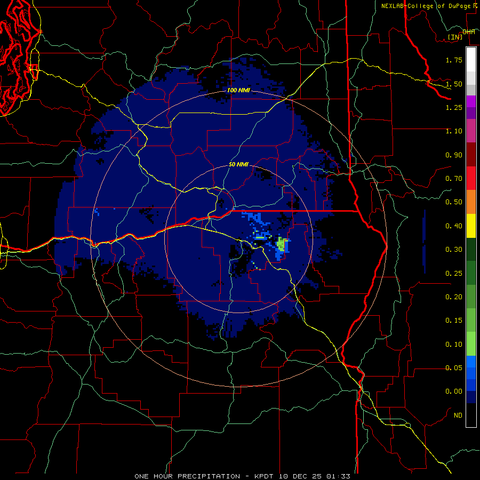Click the 0.10 legend value
The height and width of the screenshot is (480, 480).
pyautogui.click(x=454, y=345)
